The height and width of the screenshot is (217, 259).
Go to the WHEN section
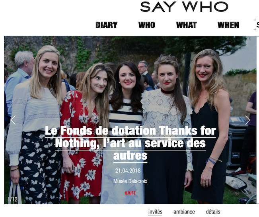[x=228, y=25]
